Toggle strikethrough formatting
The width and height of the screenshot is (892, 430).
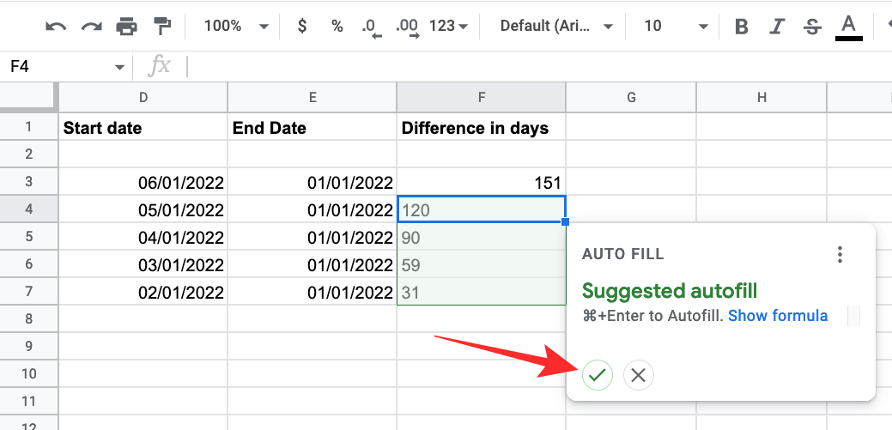pyautogui.click(x=812, y=27)
